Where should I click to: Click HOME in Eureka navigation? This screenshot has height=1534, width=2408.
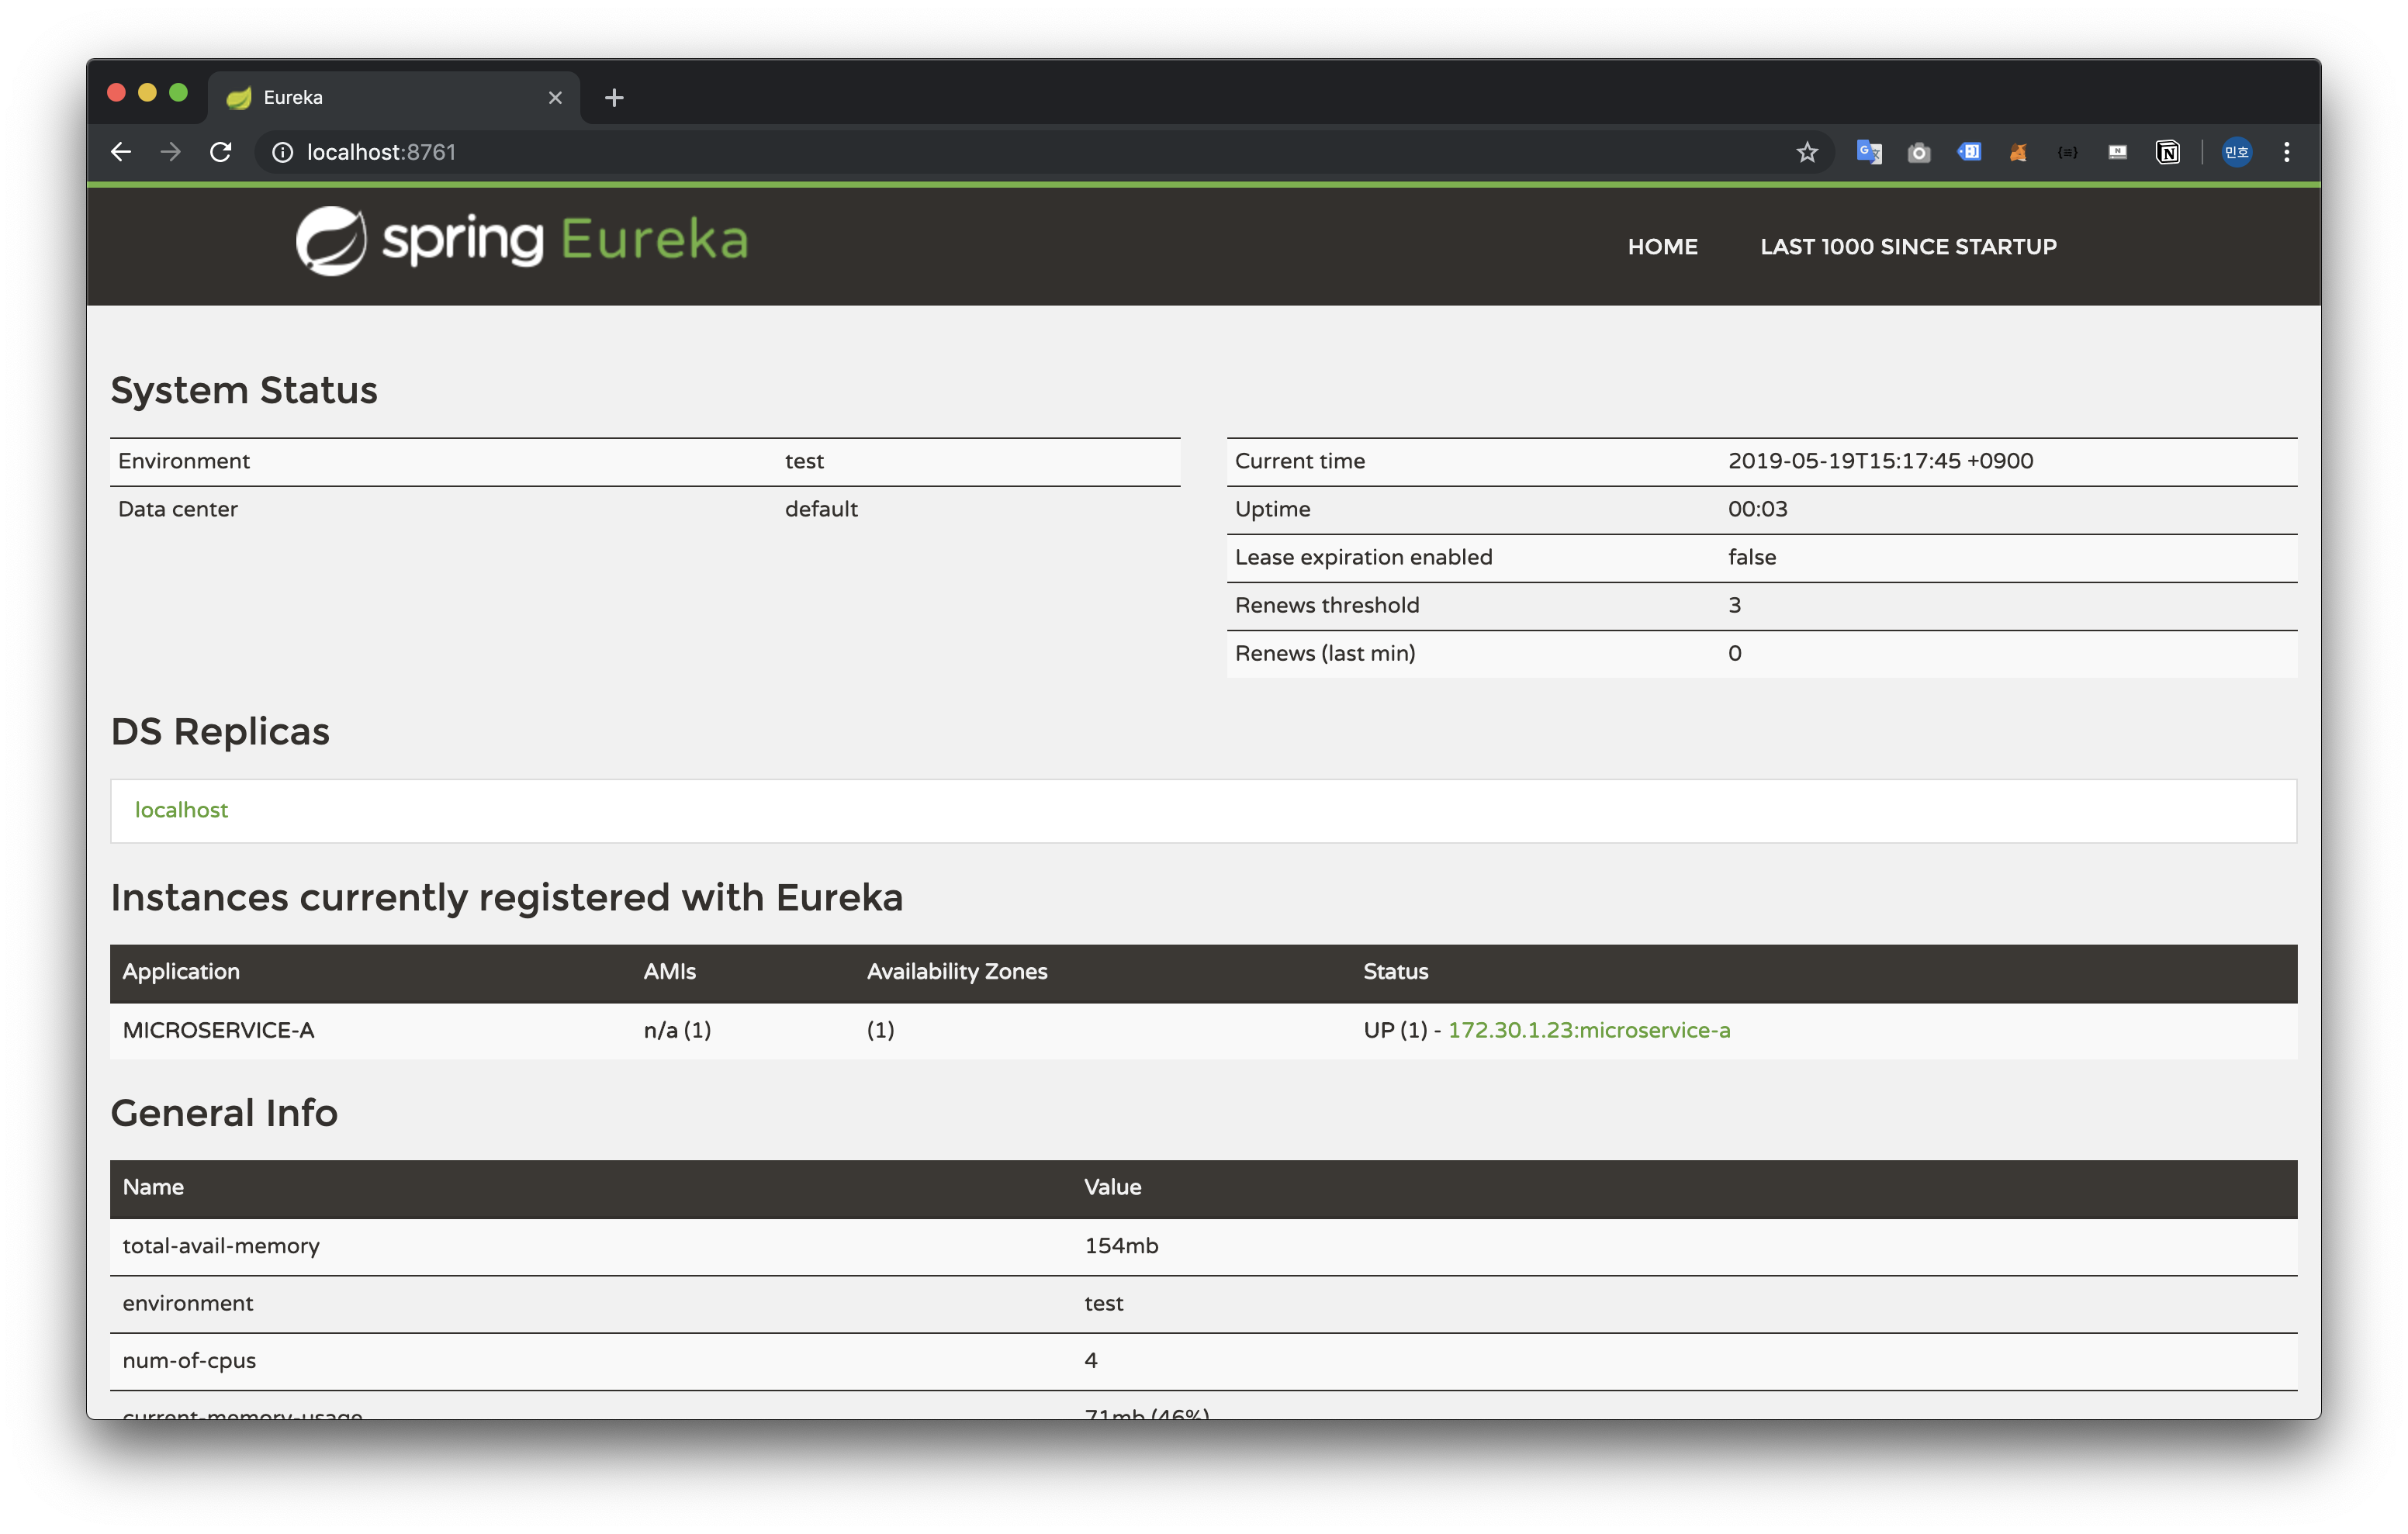click(x=1662, y=247)
